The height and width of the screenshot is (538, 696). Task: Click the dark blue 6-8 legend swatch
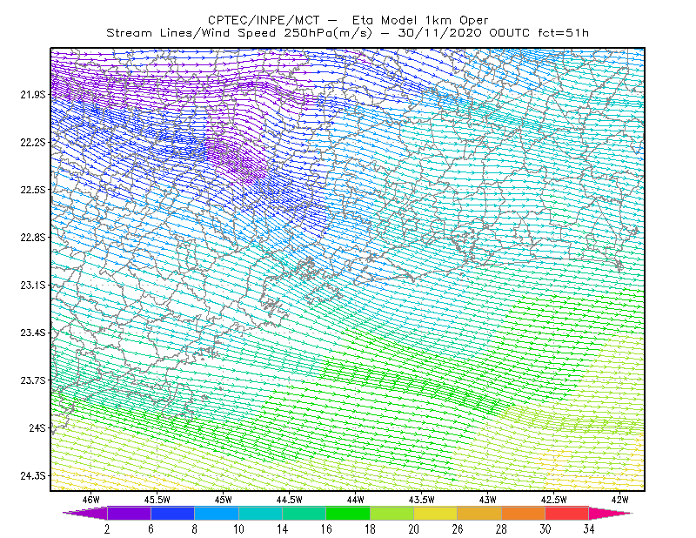tap(172, 513)
